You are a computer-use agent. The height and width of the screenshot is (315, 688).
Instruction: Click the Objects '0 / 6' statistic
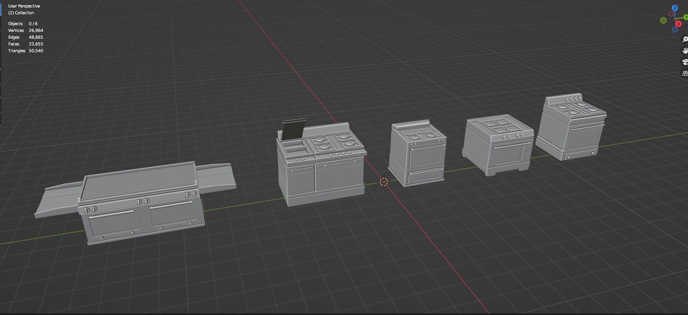pos(33,24)
